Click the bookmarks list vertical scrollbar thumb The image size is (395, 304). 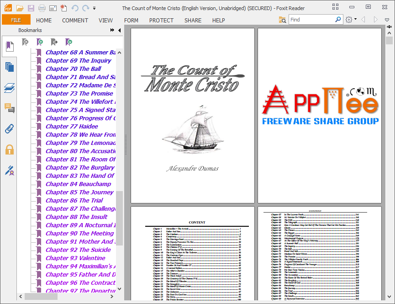point(119,218)
